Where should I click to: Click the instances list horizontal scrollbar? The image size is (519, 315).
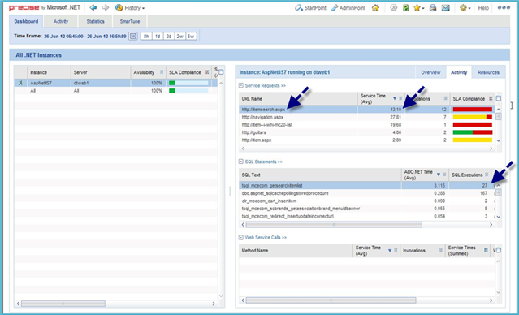point(63,304)
